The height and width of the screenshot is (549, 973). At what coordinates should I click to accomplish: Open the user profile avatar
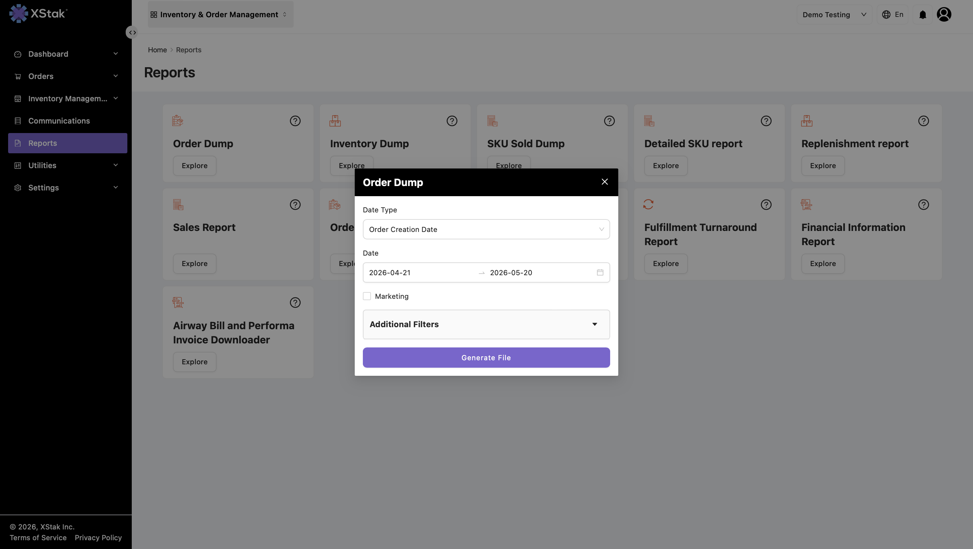point(944,15)
